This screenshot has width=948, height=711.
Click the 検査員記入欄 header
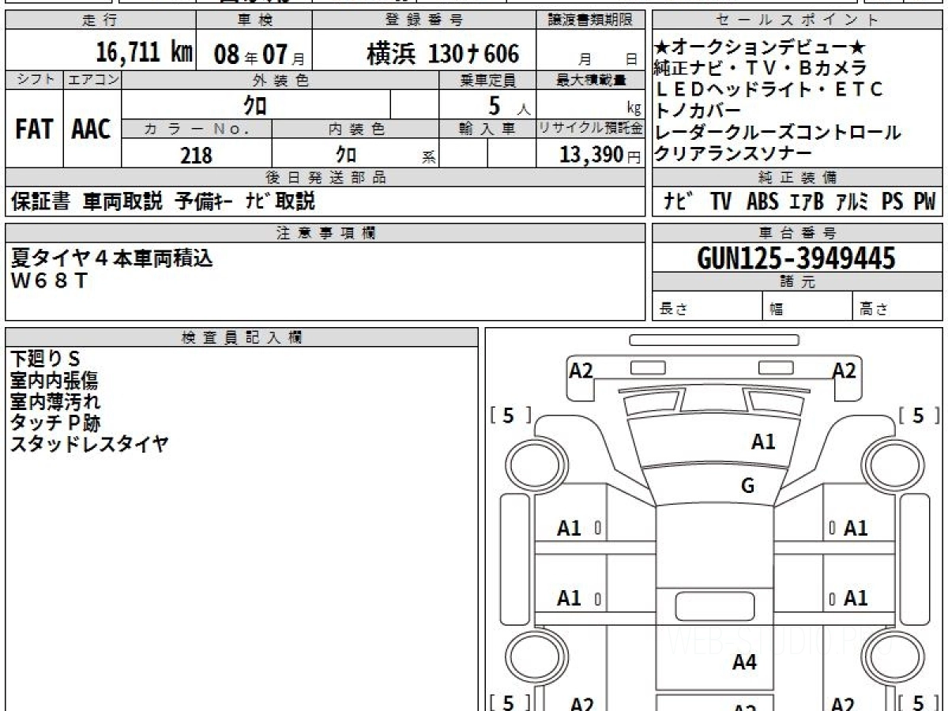click(x=242, y=337)
